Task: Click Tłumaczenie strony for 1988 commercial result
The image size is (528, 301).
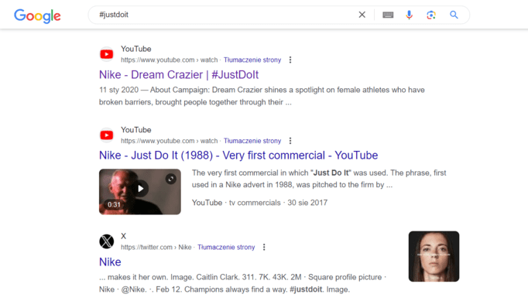Action: (252, 141)
